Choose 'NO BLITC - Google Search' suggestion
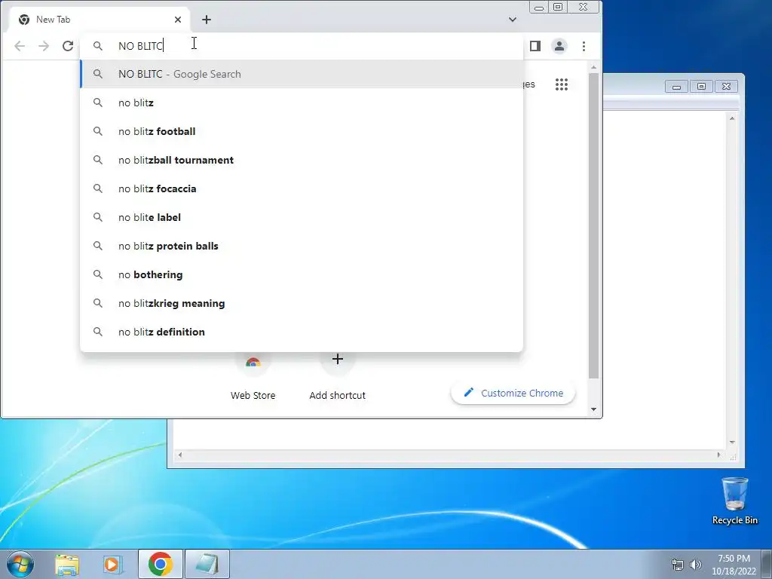Image resolution: width=772 pixels, height=579 pixels. [x=302, y=74]
